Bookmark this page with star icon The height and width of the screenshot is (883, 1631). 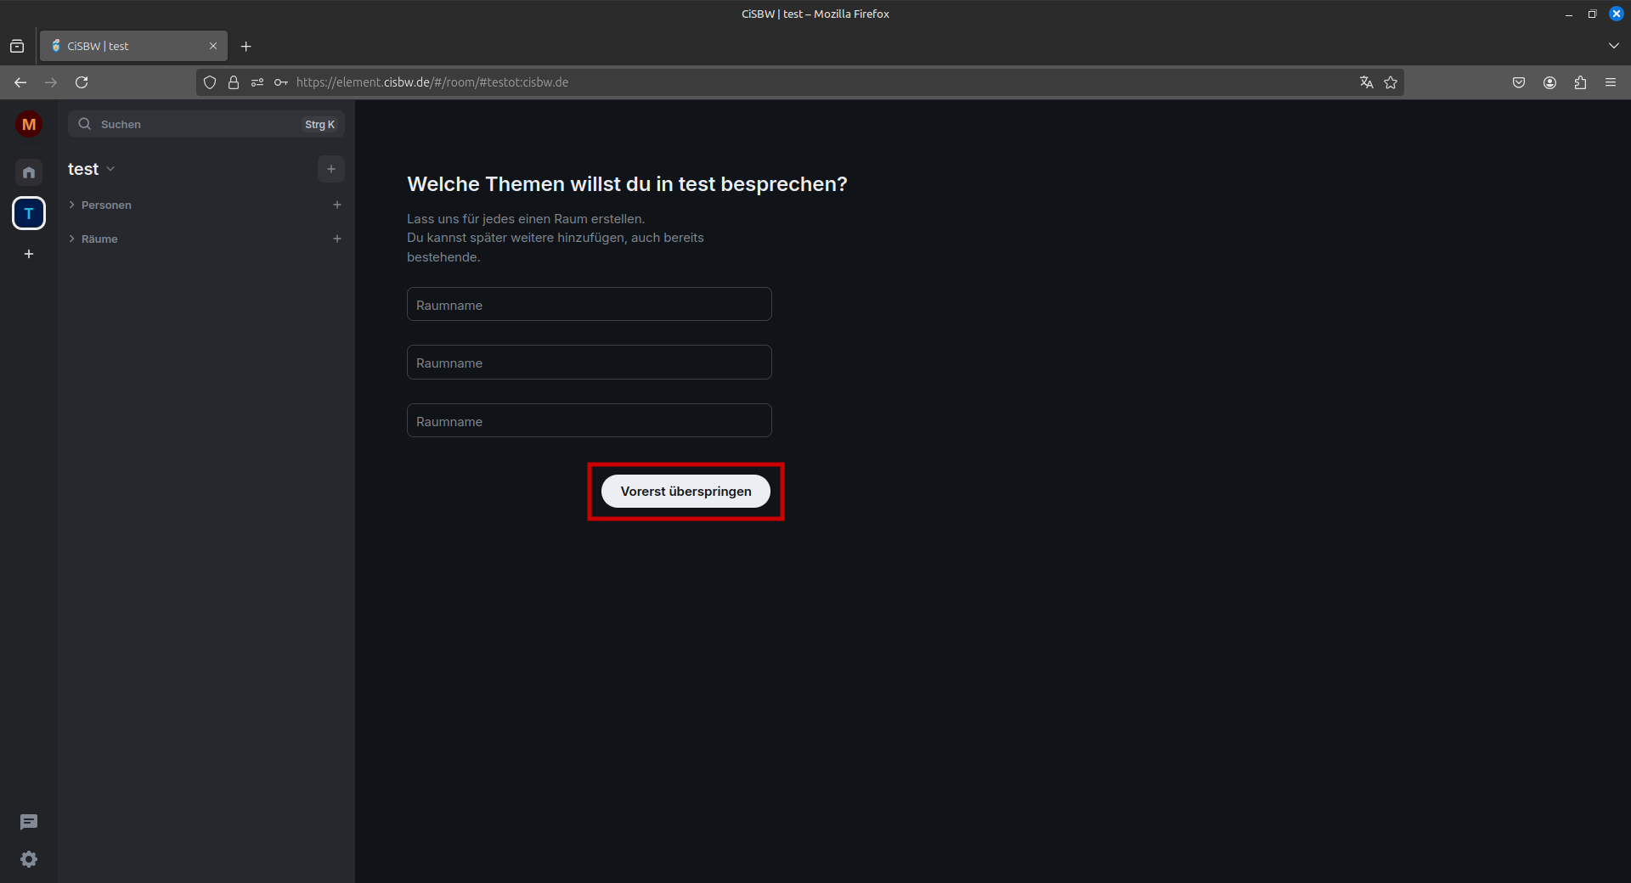(1391, 82)
